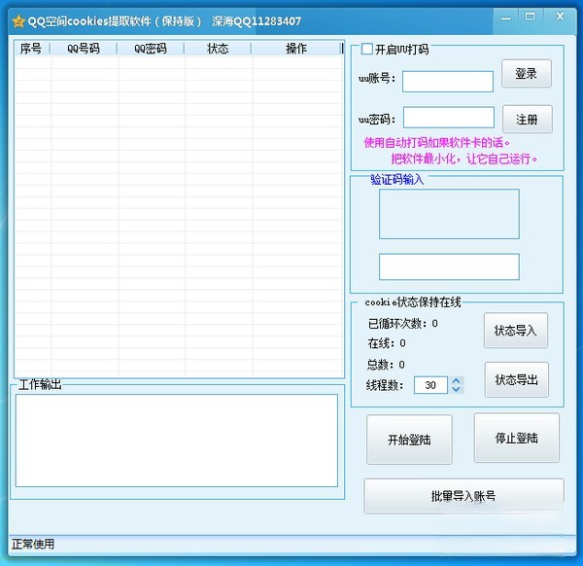Click the 状态导出 button

tap(515, 379)
